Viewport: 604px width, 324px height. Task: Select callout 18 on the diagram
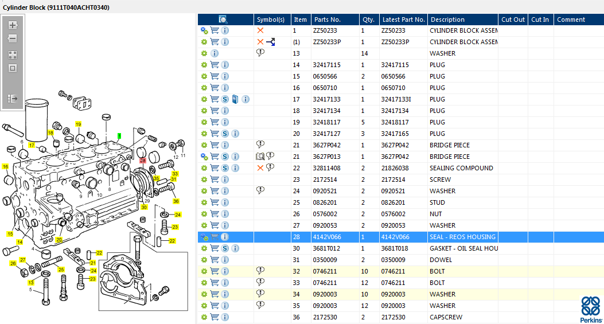[50, 133]
